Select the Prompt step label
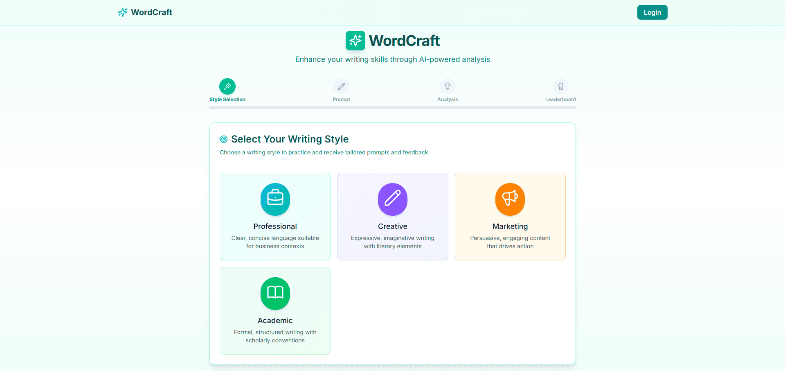The height and width of the screenshot is (371, 785). 342,100
